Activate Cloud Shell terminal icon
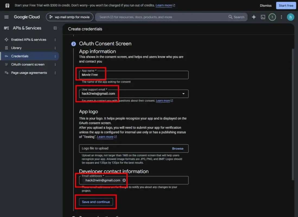 click(x=263, y=17)
